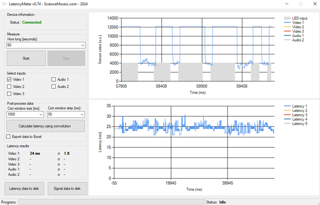This screenshot has width=320, height=205.
Task: Click the LED input legend swatch
Action: tap(287, 18)
